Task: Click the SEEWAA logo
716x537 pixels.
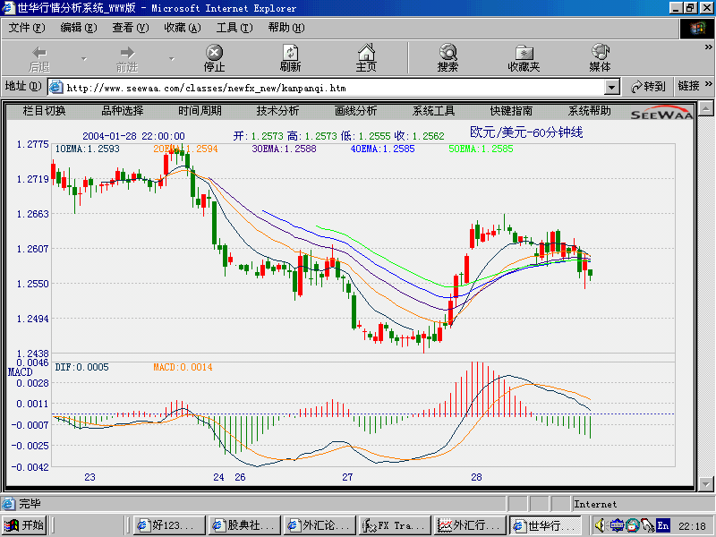Action: (661, 113)
